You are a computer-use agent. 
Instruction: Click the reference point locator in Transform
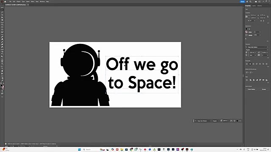click(x=246, y=16)
